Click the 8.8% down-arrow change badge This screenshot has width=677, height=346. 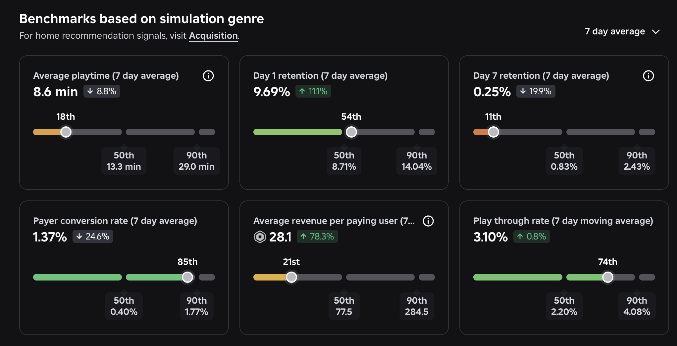coord(102,91)
